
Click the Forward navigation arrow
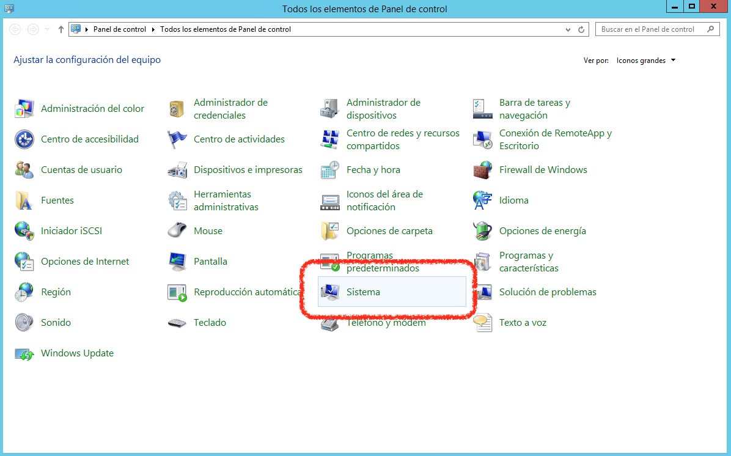point(33,29)
